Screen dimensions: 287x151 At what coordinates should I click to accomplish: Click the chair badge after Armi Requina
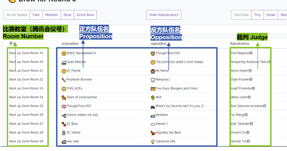(251, 53)
